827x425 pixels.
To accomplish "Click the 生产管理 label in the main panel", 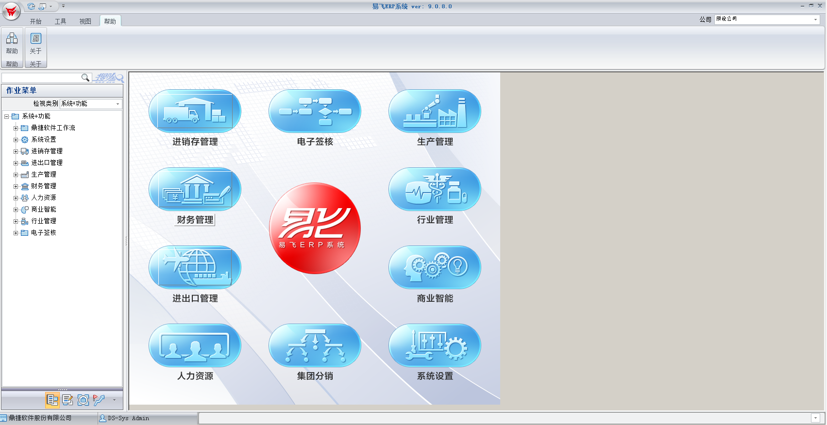I will (435, 142).
